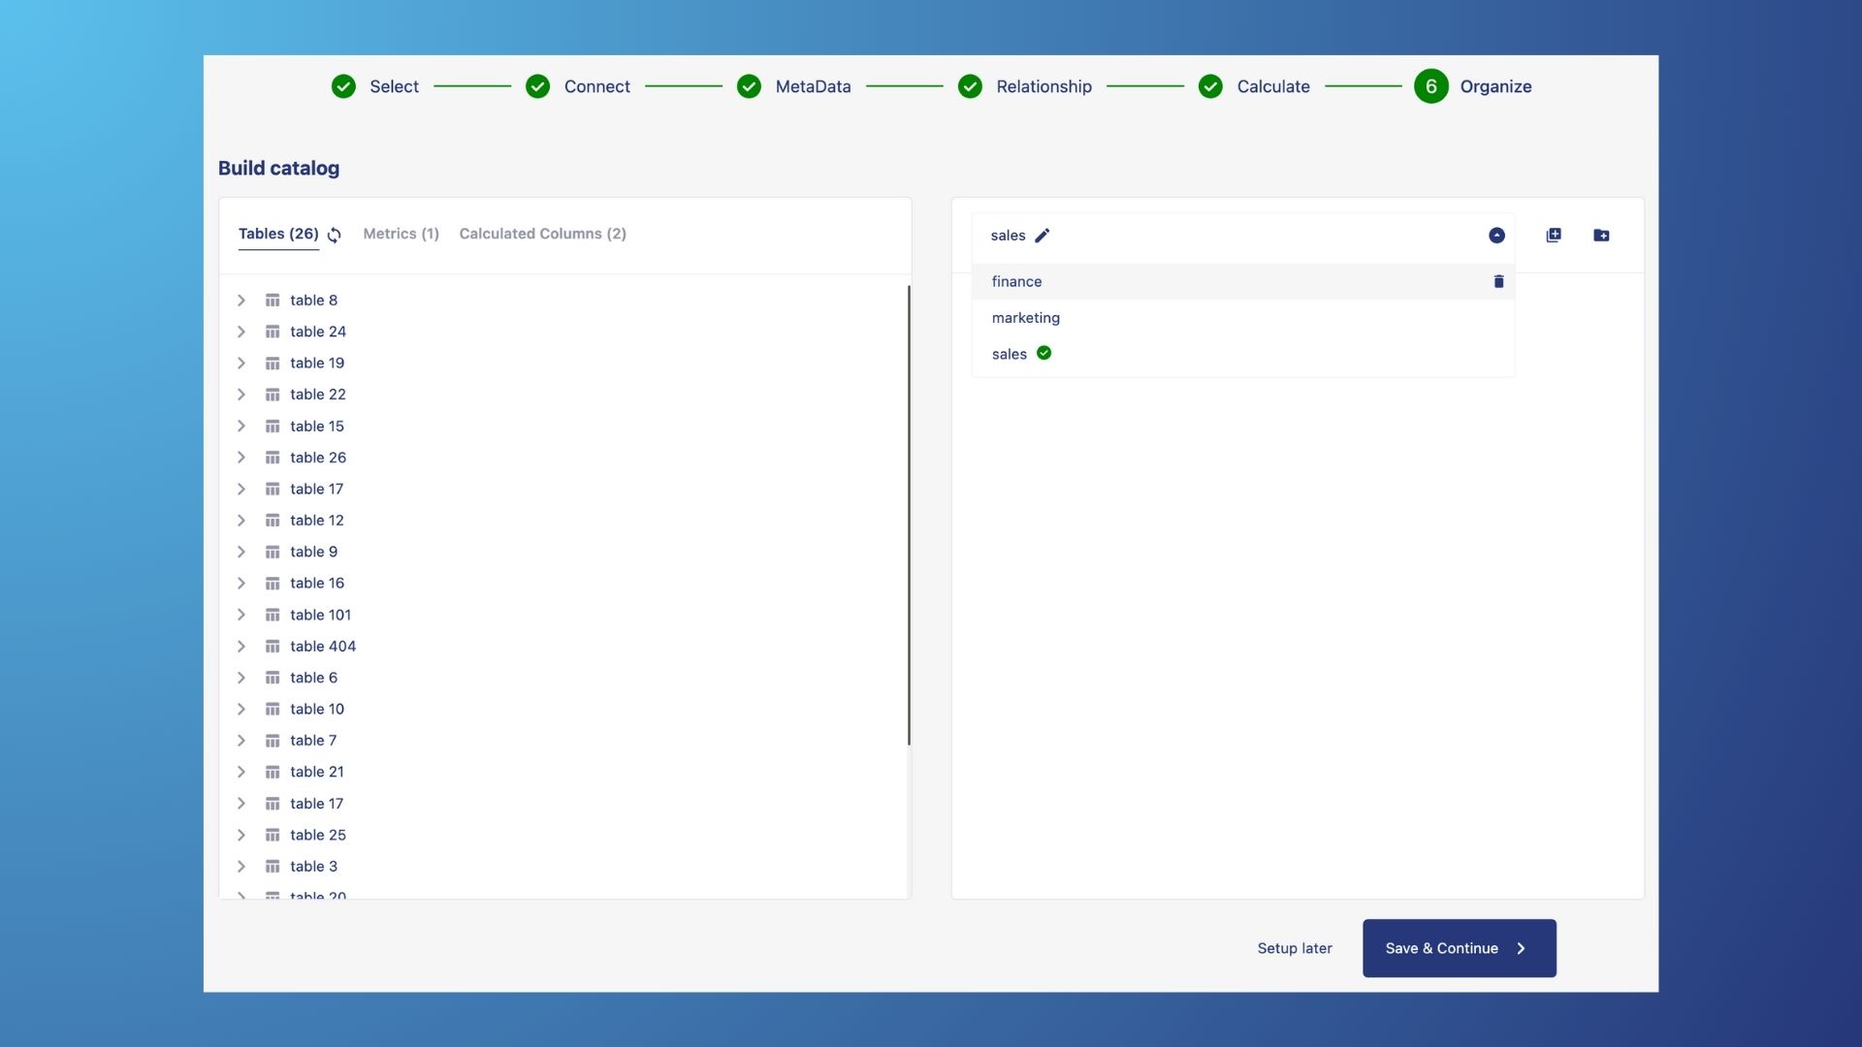Image resolution: width=1862 pixels, height=1047 pixels.
Task: Click the step 6 Organize circle
Action: coord(1430,86)
